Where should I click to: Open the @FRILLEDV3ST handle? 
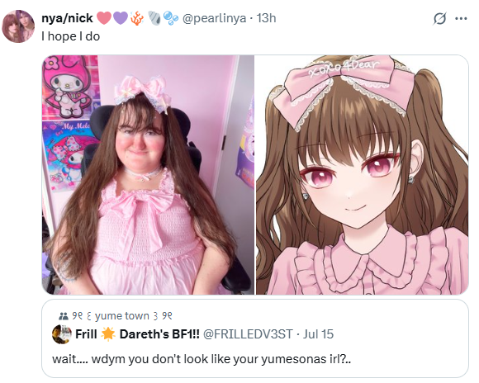tap(248, 334)
